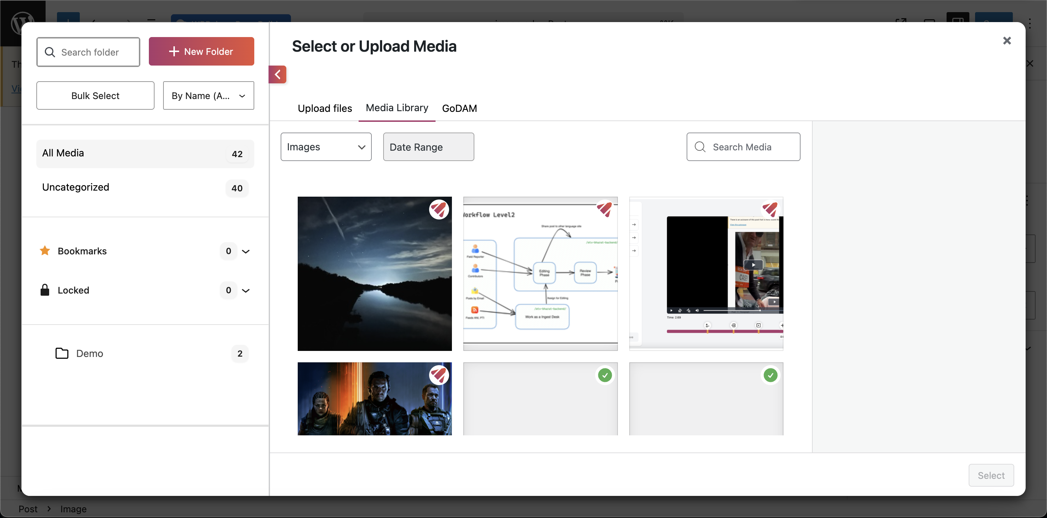Image resolution: width=1047 pixels, height=518 pixels.
Task: Open the Date Range filter
Action: click(x=428, y=147)
